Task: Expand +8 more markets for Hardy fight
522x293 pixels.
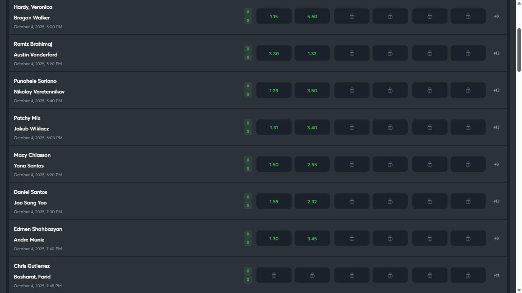Action: [496, 16]
